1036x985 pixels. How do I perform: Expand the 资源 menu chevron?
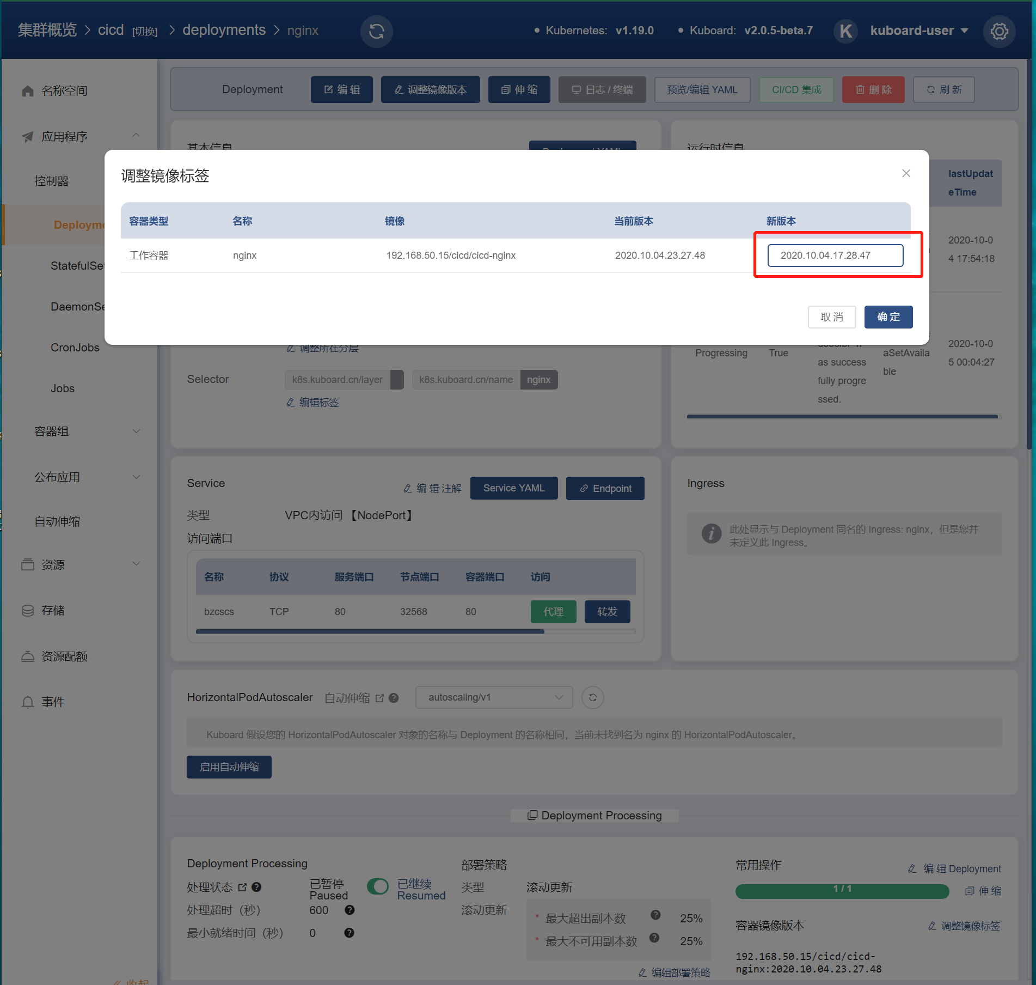point(136,564)
